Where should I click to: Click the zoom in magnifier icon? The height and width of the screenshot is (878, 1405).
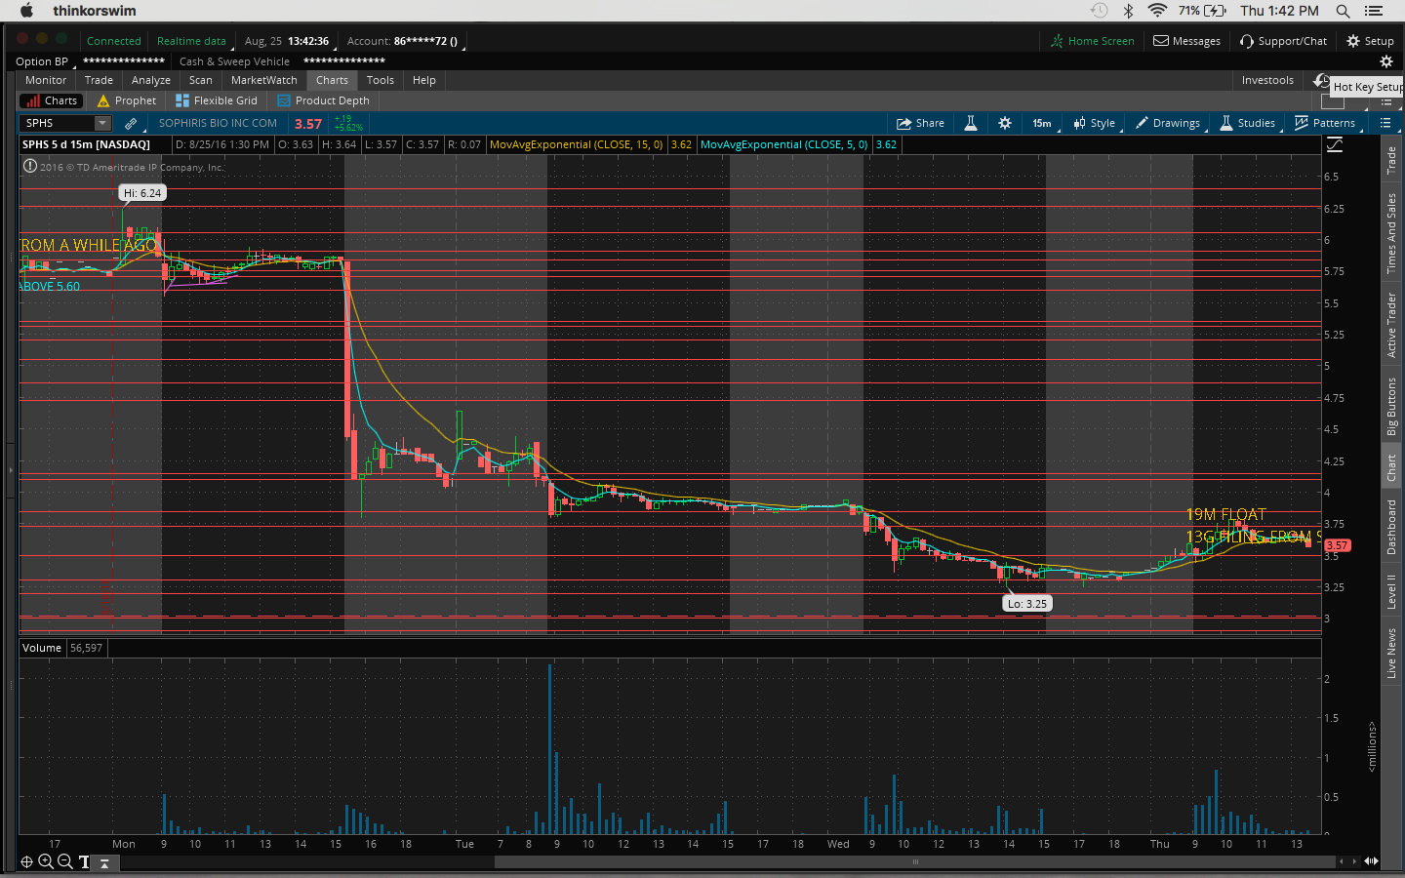[45, 861]
